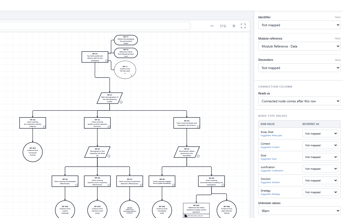Apply the Suggested: Solution link
Screen dimensions: 343x218
pos(270,183)
